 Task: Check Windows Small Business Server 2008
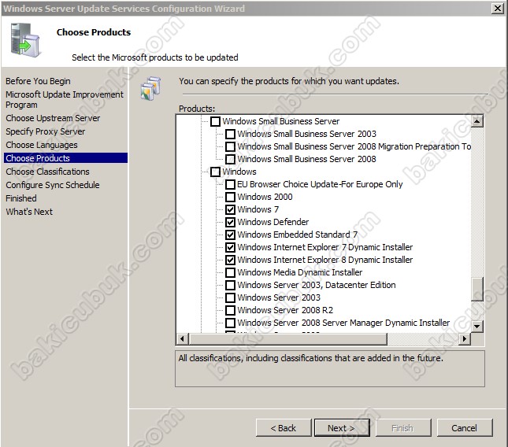(x=230, y=159)
